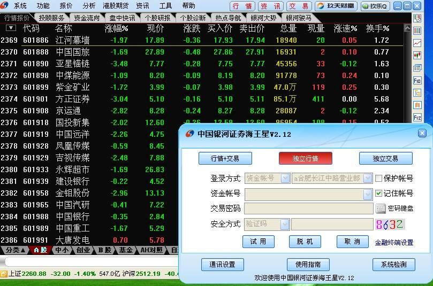Screen dimensions: 433x286
Task: Switch to the 个股研报 tab
Action: 157,18
